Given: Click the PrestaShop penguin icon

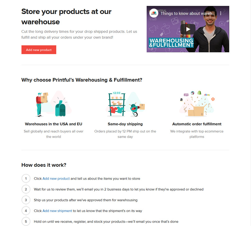Looking at the screenshot, I should click(193, 93).
